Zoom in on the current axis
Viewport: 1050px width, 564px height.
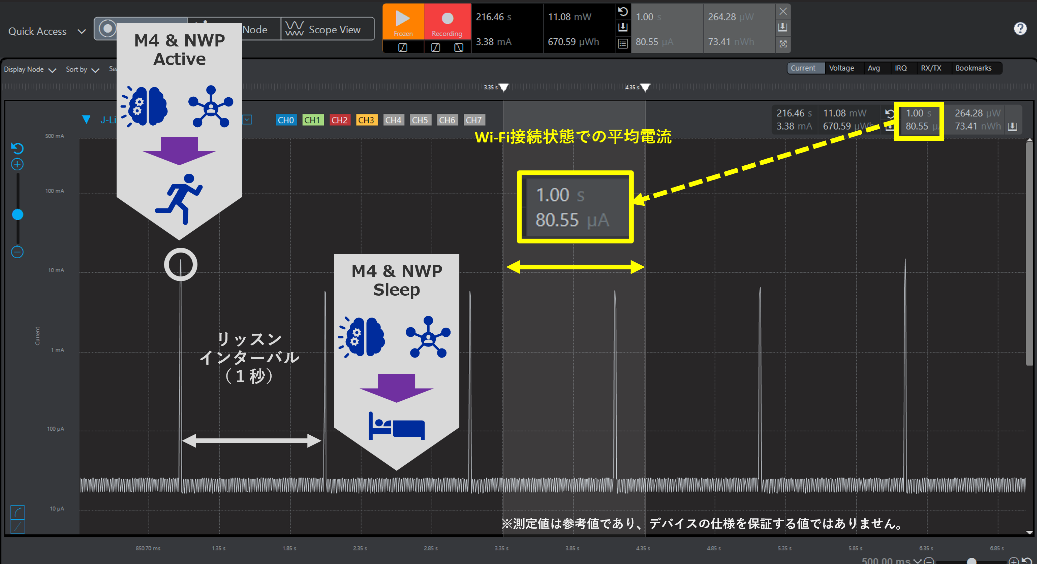(17, 165)
